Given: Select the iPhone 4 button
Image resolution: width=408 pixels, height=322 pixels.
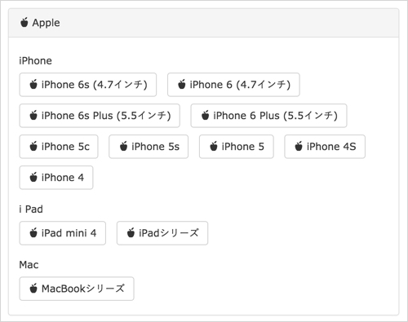Looking at the screenshot, I should [56, 178].
